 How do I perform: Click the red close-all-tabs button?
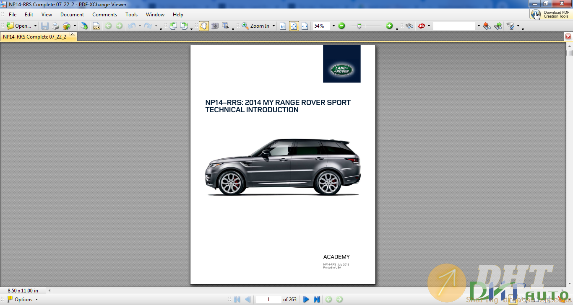click(568, 36)
